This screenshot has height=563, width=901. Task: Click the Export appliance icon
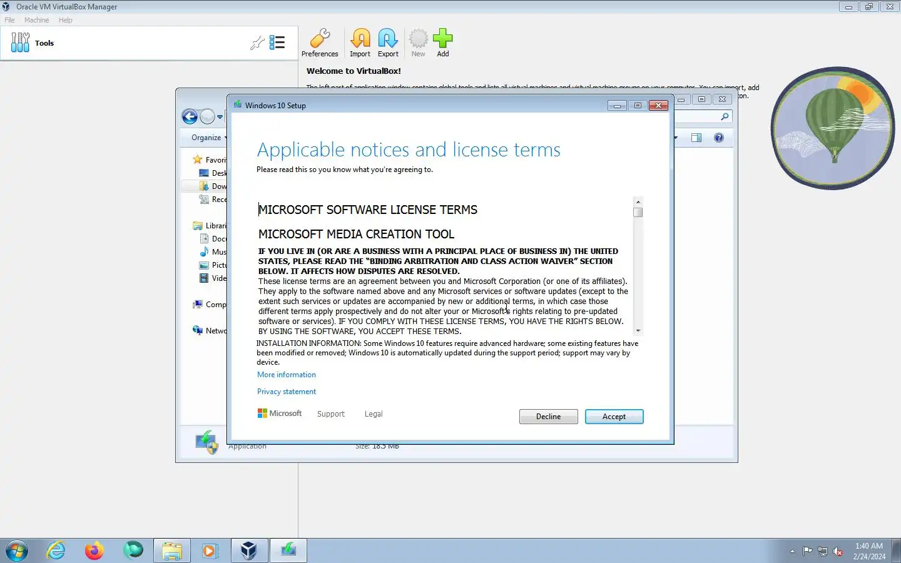(388, 43)
